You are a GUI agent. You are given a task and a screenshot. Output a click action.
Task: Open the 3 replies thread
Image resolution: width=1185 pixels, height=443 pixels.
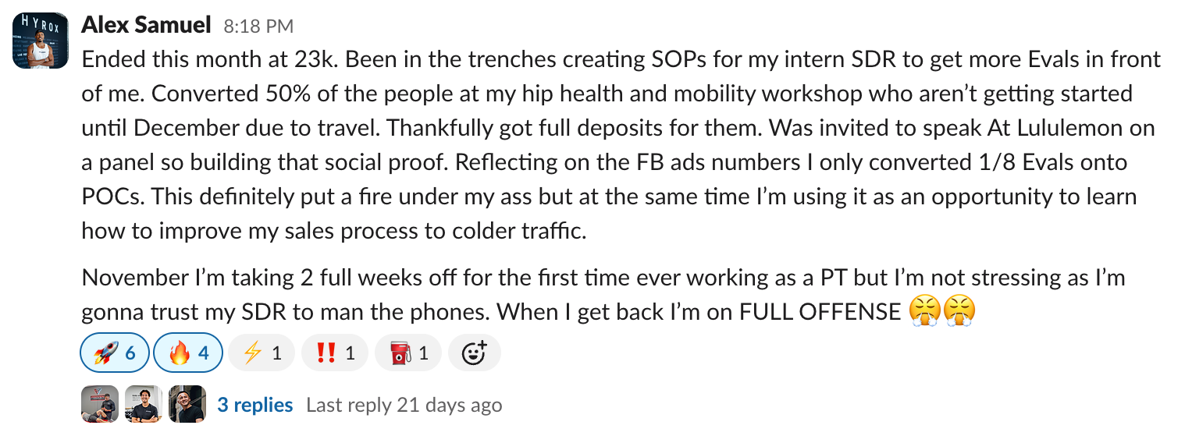tap(254, 406)
